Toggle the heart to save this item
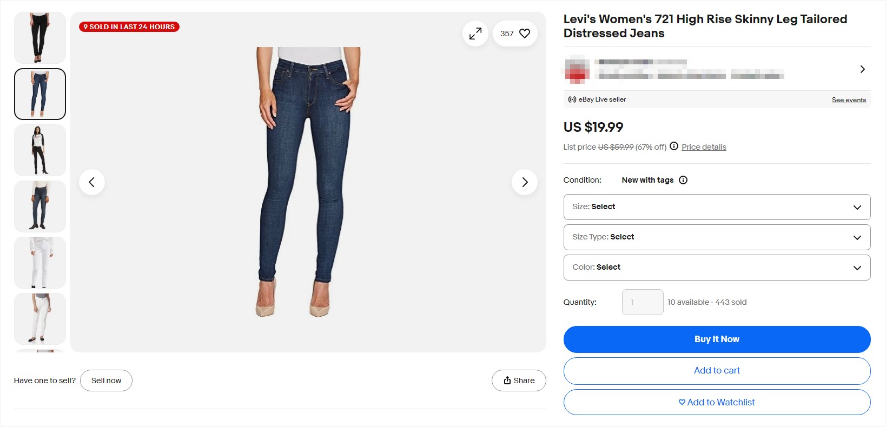Viewport: 886px width, 427px height. click(x=523, y=33)
